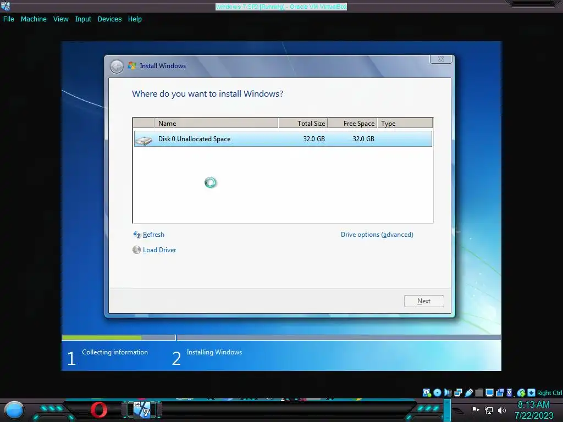Click the mouse integration status icon
The width and height of the screenshot is (563, 422).
tap(521, 392)
